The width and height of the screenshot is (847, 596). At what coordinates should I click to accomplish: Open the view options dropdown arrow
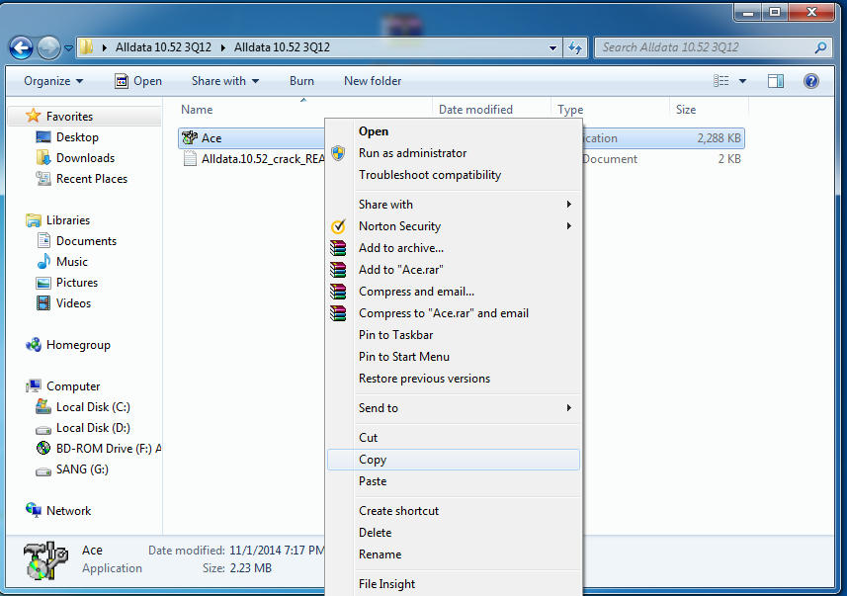[743, 81]
